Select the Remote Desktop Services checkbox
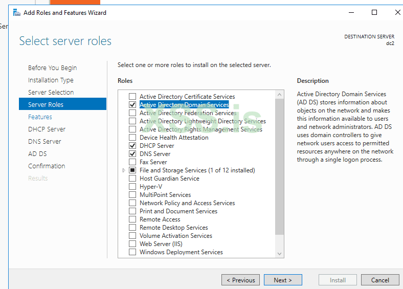Viewport: 403px width, 289px height. 132,228
